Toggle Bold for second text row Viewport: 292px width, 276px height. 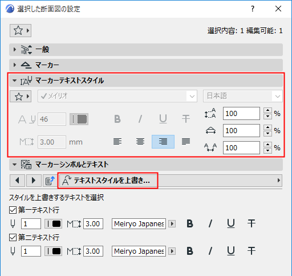click(190, 251)
